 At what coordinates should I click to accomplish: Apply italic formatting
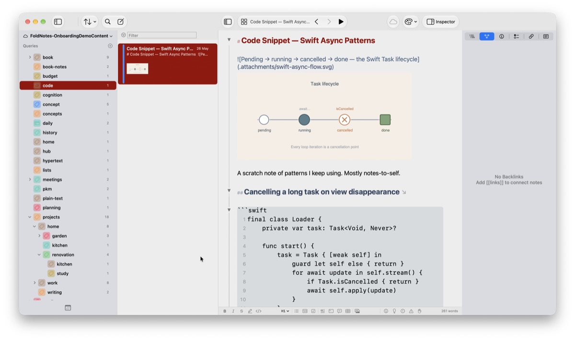coord(233,311)
